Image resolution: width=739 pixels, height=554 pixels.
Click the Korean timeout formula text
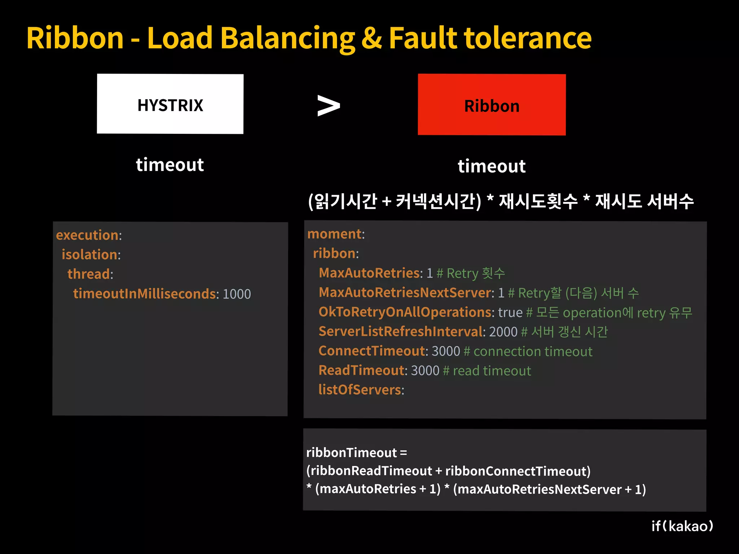500,201
